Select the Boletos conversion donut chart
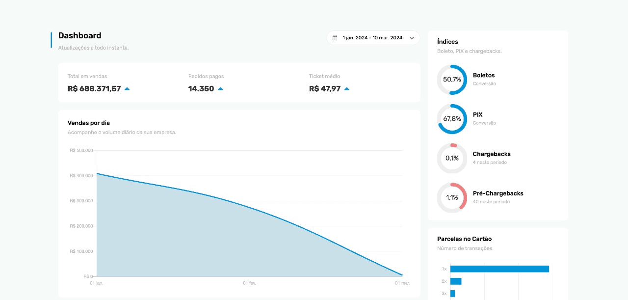 [451, 80]
